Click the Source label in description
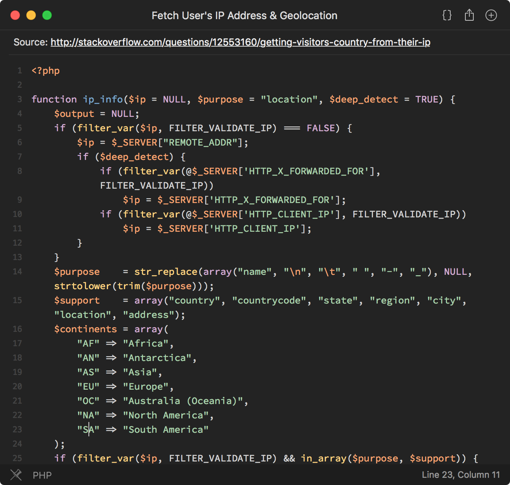Screen dimensions: 510x485 (30, 42)
